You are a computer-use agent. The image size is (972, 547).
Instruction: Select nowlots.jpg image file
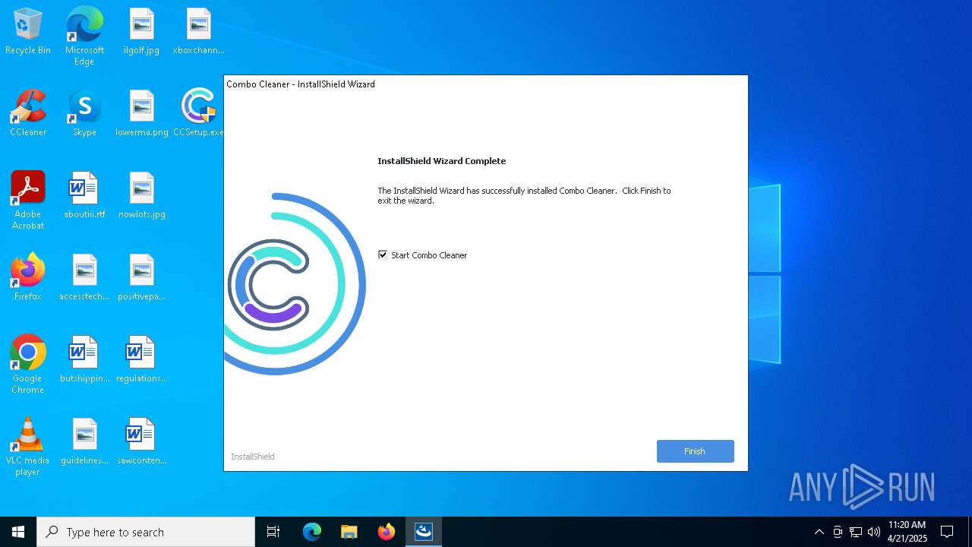(x=142, y=196)
